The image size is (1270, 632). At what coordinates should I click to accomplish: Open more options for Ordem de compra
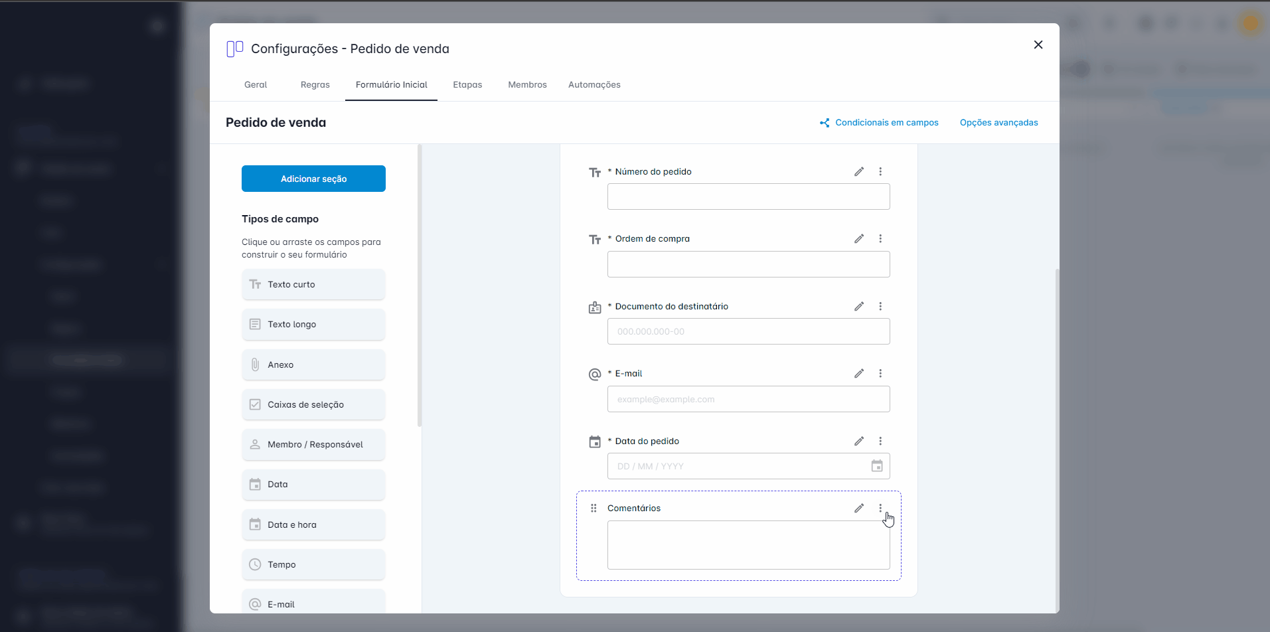tap(880, 239)
